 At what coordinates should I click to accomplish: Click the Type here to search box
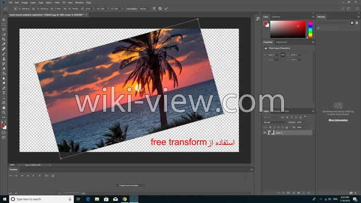[x=41, y=199]
